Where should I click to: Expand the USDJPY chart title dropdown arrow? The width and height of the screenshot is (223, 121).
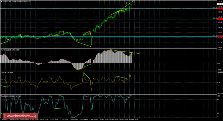coord(1,2)
